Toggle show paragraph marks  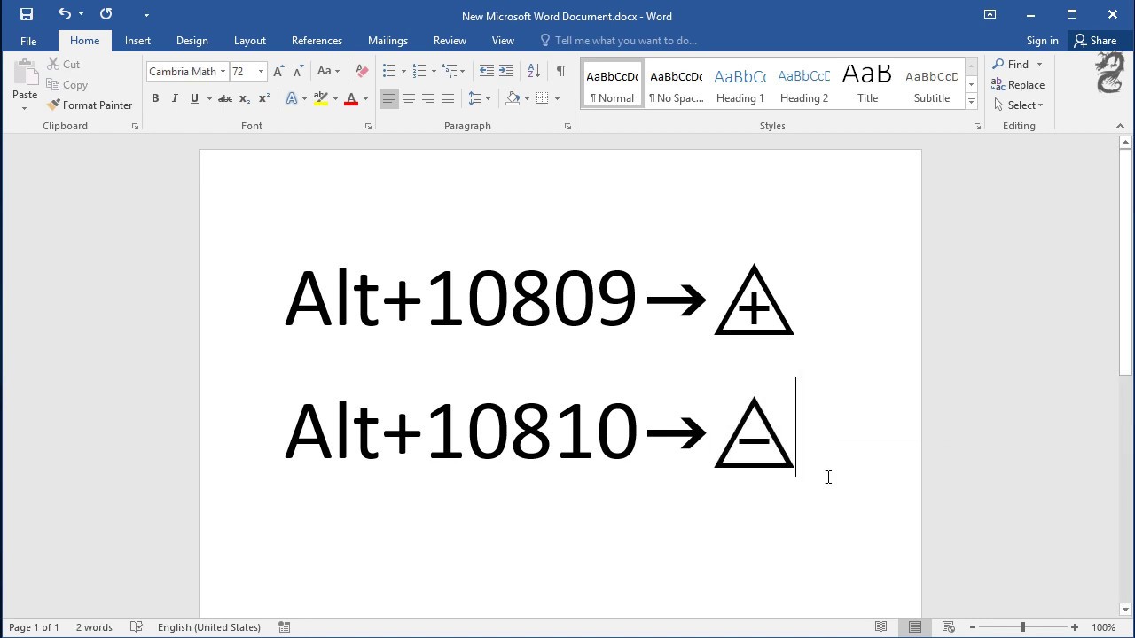click(560, 71)
